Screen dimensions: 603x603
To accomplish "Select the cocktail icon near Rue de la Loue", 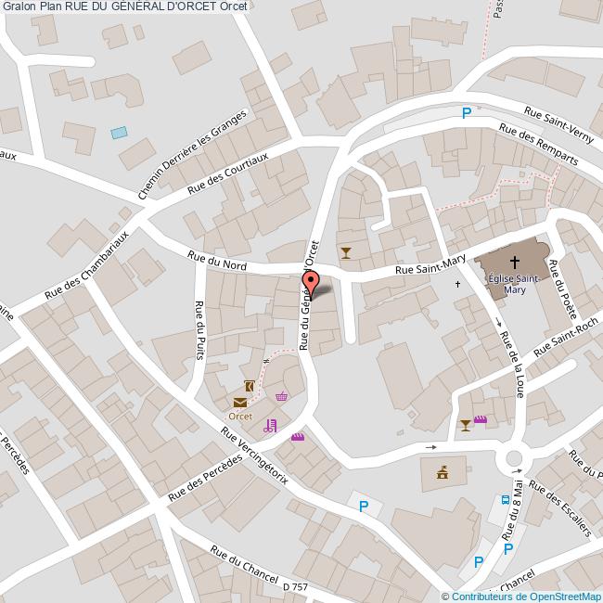I will coord(466,425).
